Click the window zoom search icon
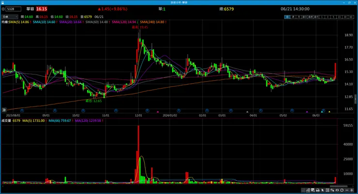 tap(313, 190)
